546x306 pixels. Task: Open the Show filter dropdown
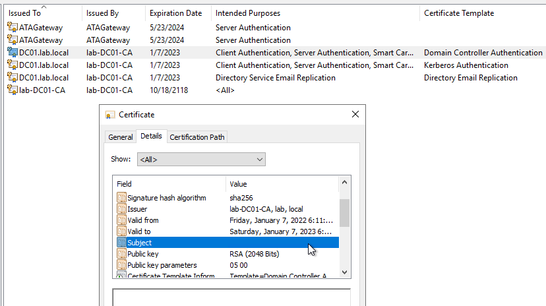click(201, 160)
